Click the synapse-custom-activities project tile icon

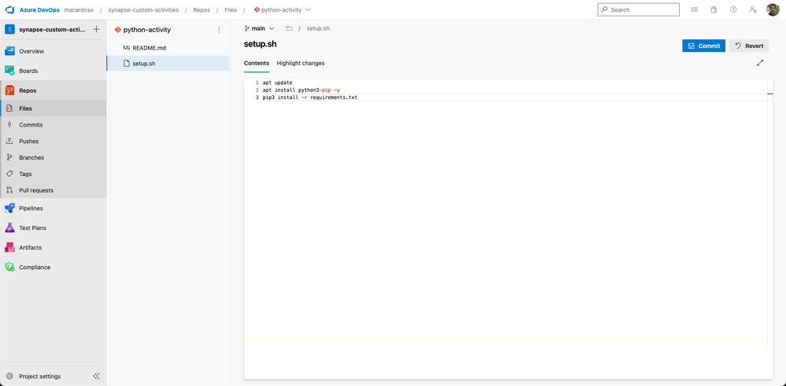click(x=9, y=30)
